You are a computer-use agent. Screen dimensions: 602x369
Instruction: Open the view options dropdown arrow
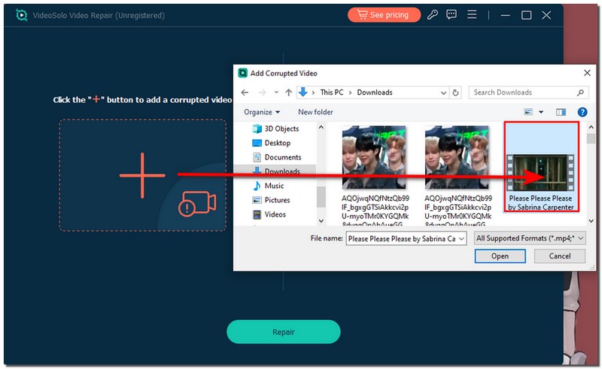(541, 112)
